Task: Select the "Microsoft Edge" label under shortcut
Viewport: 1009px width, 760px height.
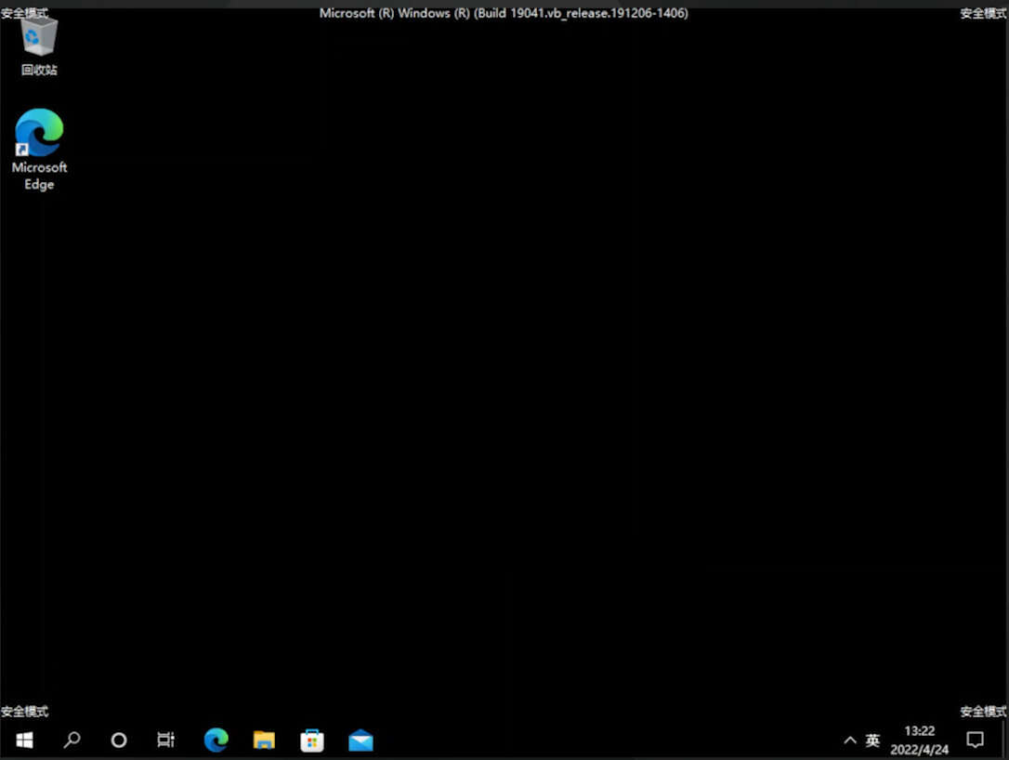Action: coord(39,176)
